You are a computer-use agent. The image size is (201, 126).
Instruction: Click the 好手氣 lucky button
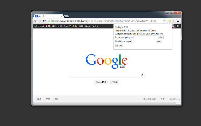coord(114,82)
